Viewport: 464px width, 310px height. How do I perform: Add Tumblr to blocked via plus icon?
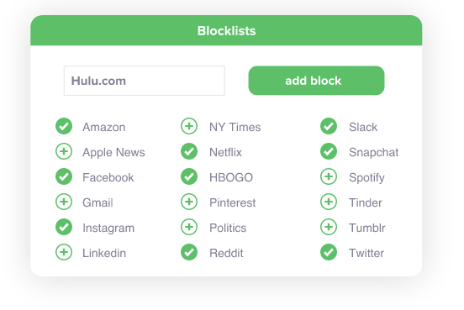point(329,227)
